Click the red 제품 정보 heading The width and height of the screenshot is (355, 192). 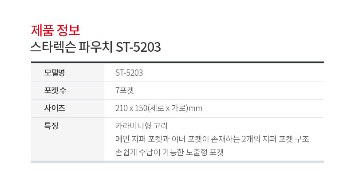click(55, 30)
